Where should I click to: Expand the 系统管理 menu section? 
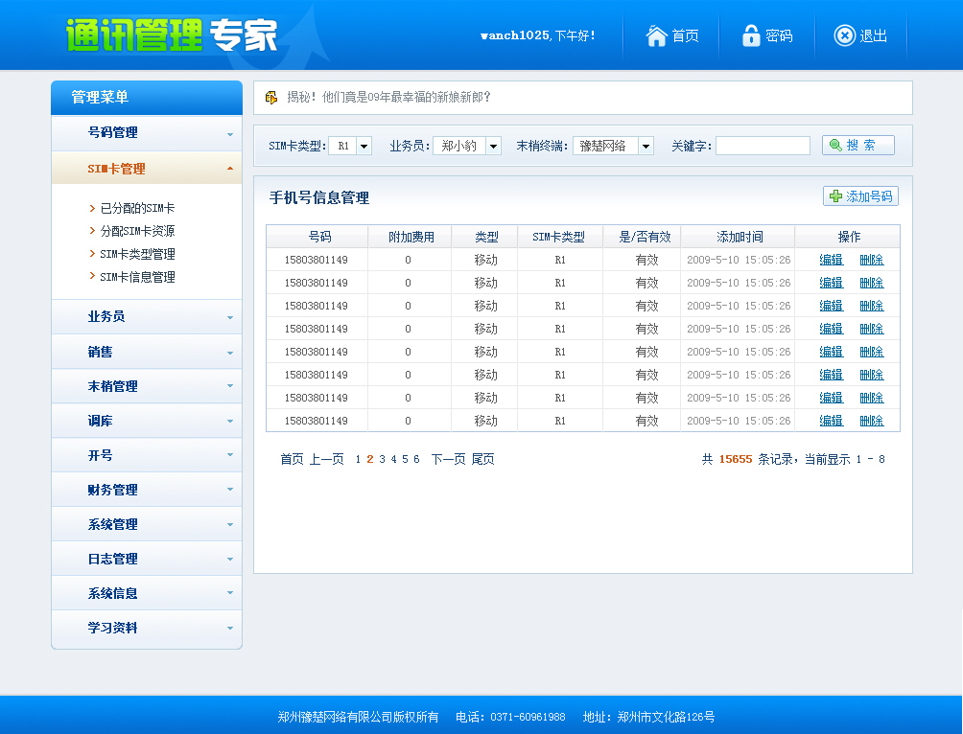pyautogui.click(x=147, y=524)
